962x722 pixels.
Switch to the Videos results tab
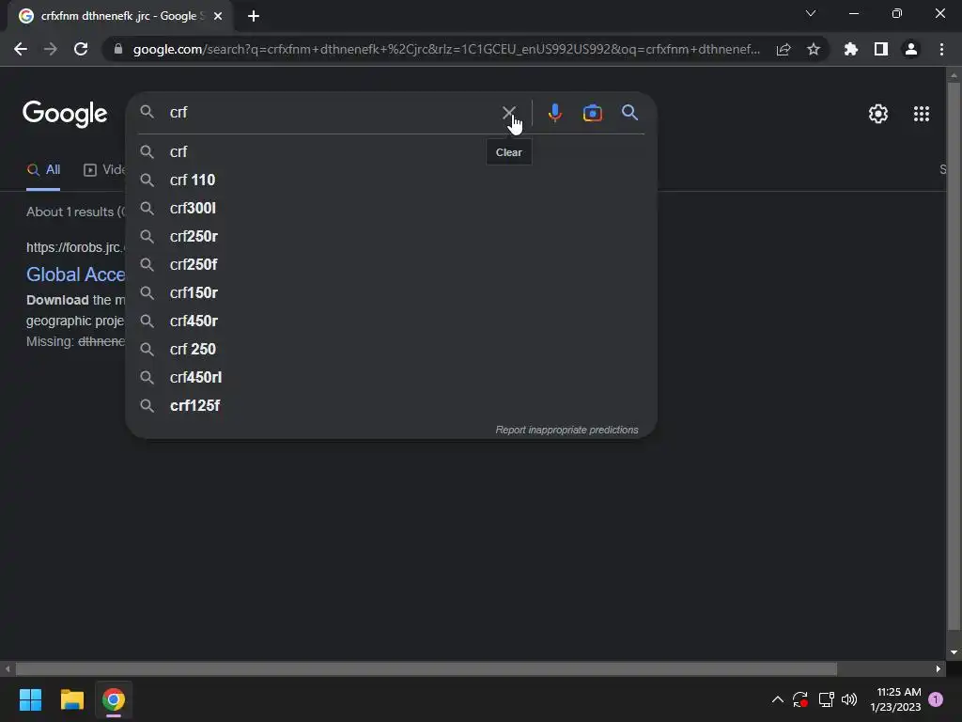tap(104, 170)
